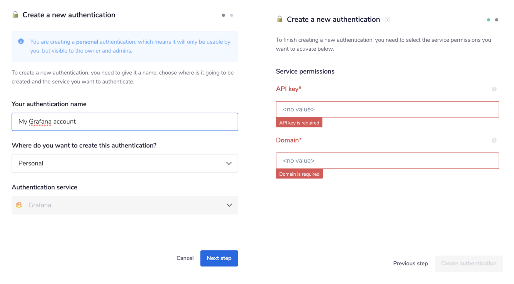Screen dimensions: 514x284
Task: Click the lock icon in the right dialog title
Action: [280, 19]
